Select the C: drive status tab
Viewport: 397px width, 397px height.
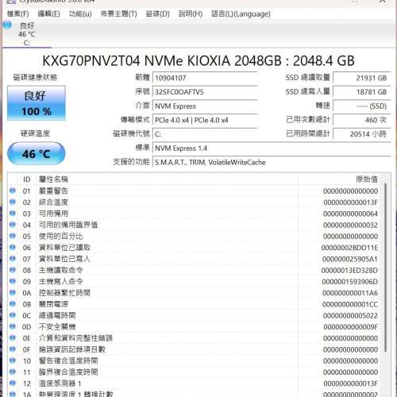26,34
